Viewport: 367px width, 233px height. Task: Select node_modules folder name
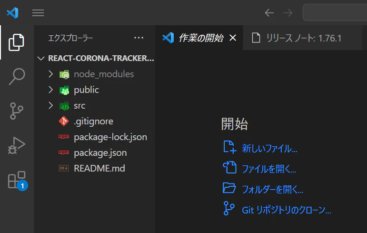[104, 74]
